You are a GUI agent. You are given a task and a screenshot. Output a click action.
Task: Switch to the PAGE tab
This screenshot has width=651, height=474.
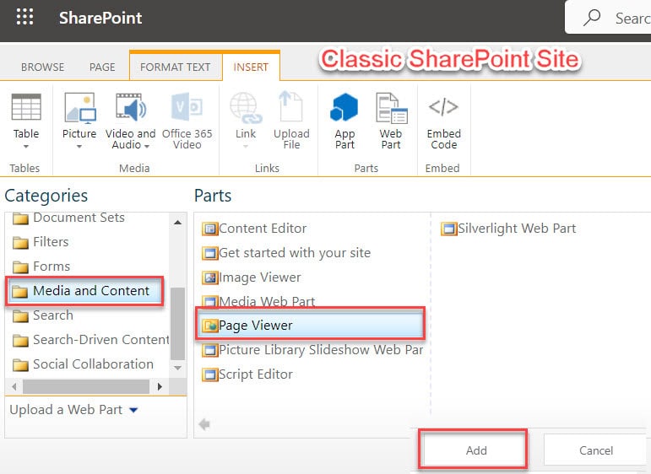(x=102, y=67)
